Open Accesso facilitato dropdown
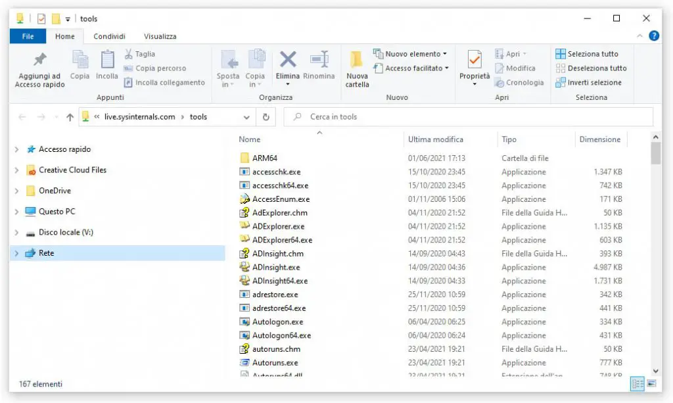673x403 pixels. (411, 68)
